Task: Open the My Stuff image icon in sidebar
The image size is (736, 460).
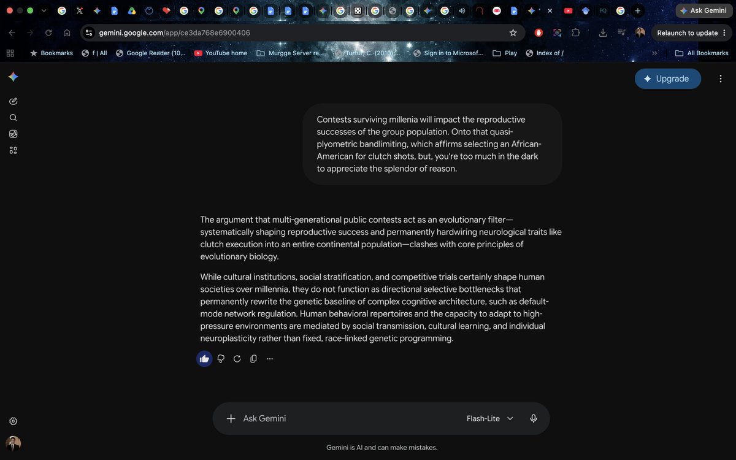Action: 13,134
